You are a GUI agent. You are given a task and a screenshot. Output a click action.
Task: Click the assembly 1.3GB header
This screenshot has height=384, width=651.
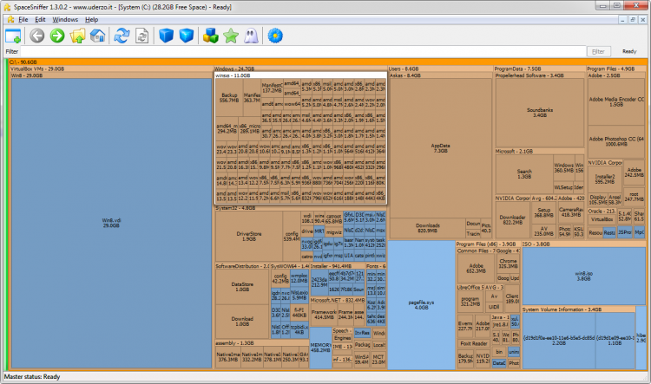pos(261,343)
